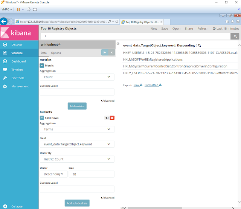Export the table as Raw
241x209 pixels.
pos(138,85)
